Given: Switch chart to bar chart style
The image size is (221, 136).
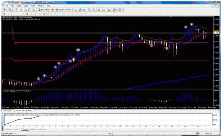Looking at the screenshot, I should click(76, 10).
